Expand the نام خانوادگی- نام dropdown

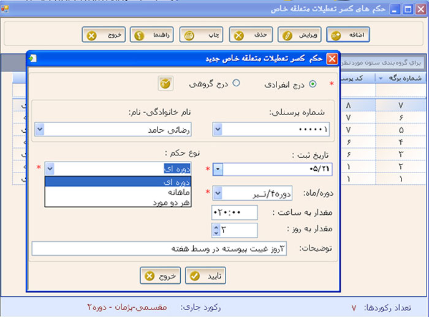(40, 130)
